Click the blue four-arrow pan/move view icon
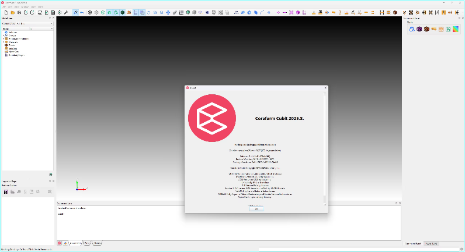 (x=168, y=12)
